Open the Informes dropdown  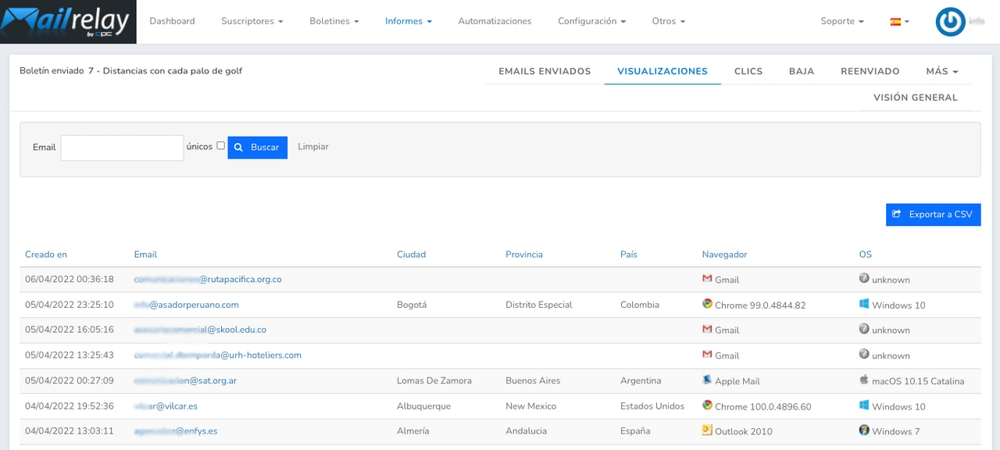click(x=408, y=21)
